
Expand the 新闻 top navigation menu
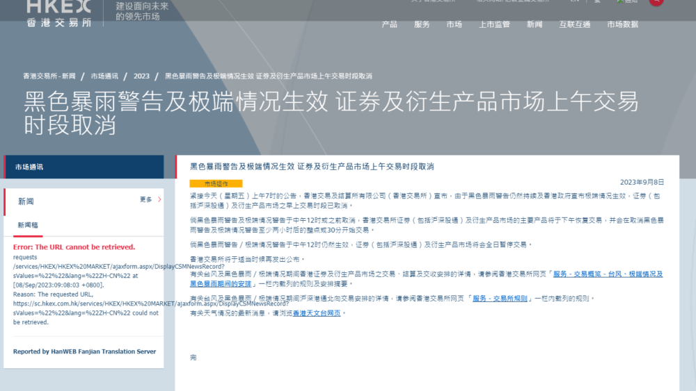click(534, 24)
